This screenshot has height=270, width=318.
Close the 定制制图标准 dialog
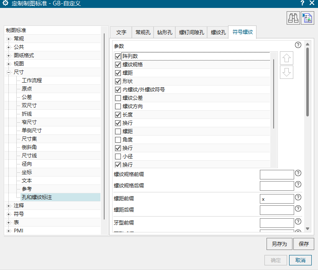pyautogui.click(x=312, y=3)
